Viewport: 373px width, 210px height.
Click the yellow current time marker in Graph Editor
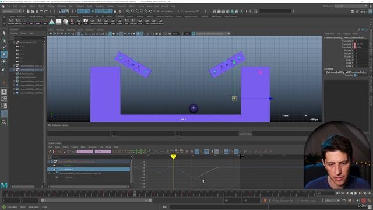(x=174, y=156)
